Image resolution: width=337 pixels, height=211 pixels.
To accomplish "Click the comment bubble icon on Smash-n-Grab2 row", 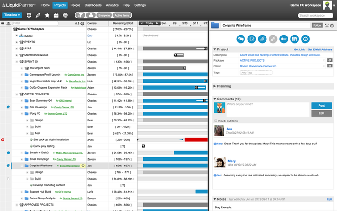I will tap(9, 153).
